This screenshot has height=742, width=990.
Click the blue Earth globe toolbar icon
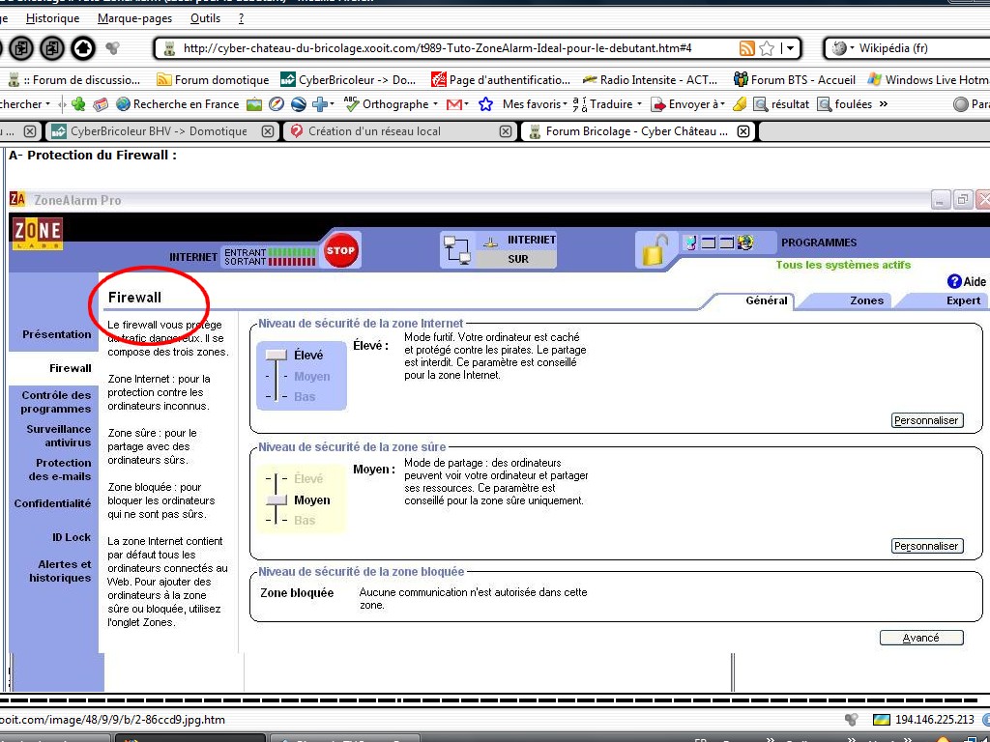tap(298, 104)
